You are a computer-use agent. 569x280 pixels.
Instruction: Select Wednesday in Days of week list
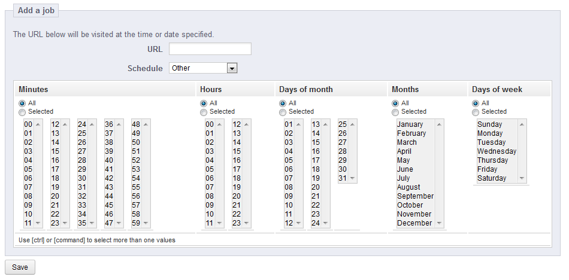coord(497,151)
